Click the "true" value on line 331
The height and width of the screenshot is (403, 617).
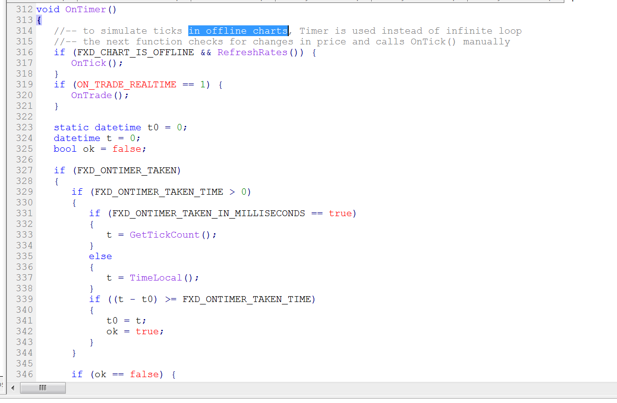340,213
